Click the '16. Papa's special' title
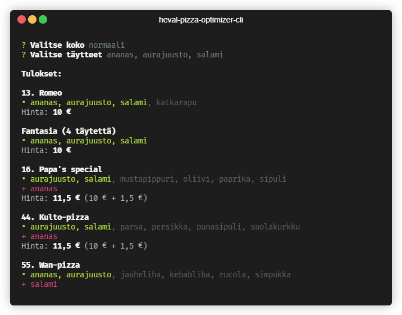This screenshot has width=402, height=315. pos(62,169)
